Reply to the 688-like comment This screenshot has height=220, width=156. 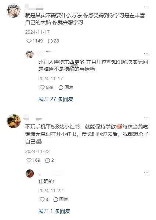coord(66,87)
